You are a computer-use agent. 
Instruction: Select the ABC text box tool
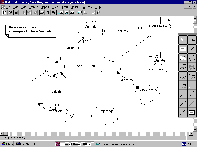192,40
